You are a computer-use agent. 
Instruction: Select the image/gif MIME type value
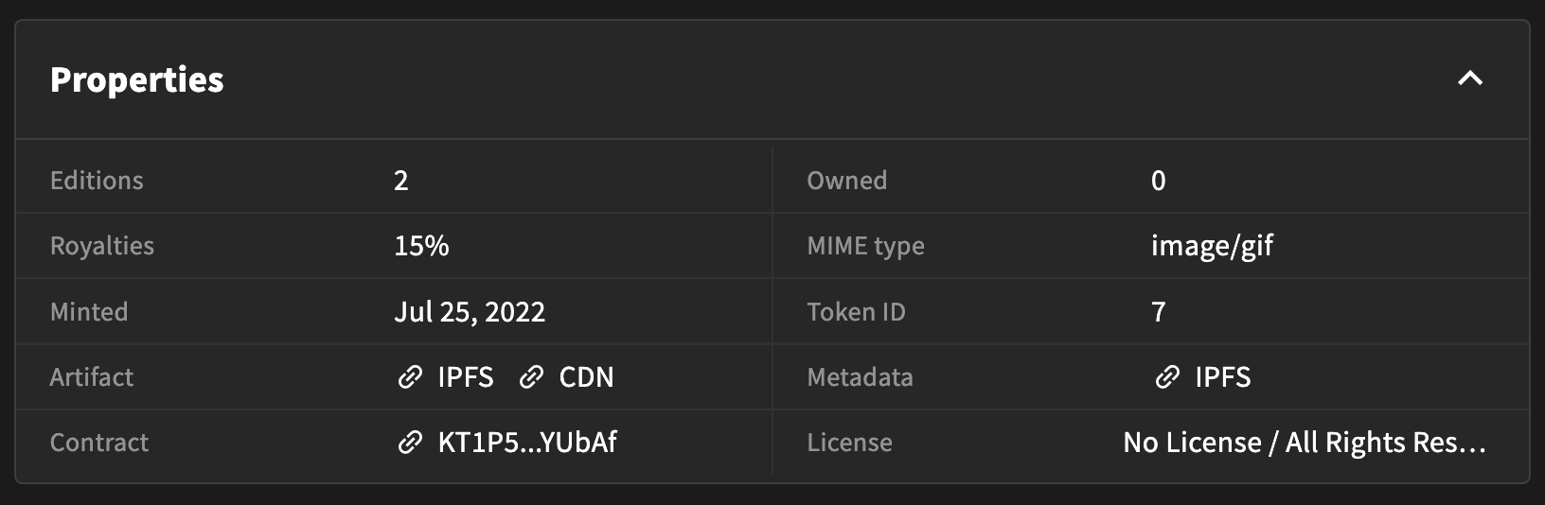pyautogui.click(x=1212, y=246)
